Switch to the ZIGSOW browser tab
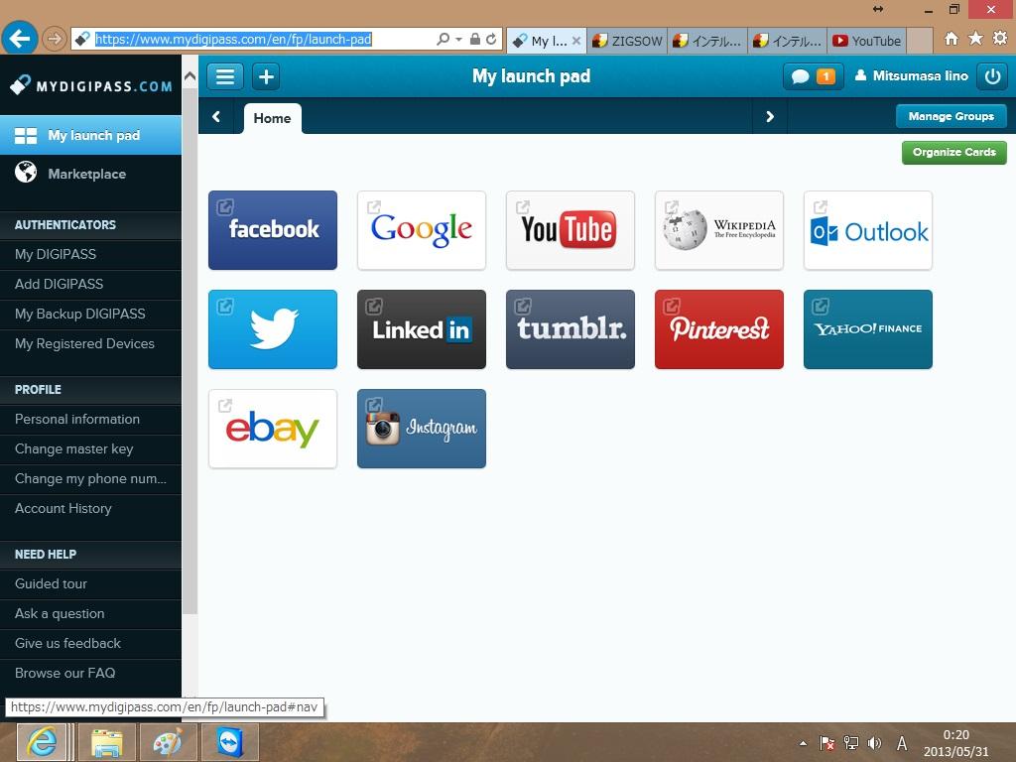The width and height of the screenshot is (1016, 762). pos(627,41)
